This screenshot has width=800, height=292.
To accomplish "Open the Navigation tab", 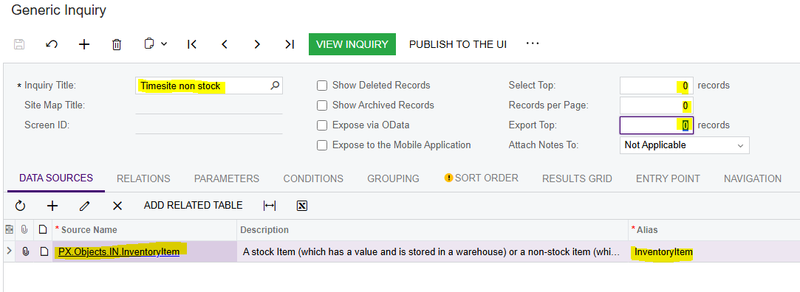I will (x=753, y=179).
